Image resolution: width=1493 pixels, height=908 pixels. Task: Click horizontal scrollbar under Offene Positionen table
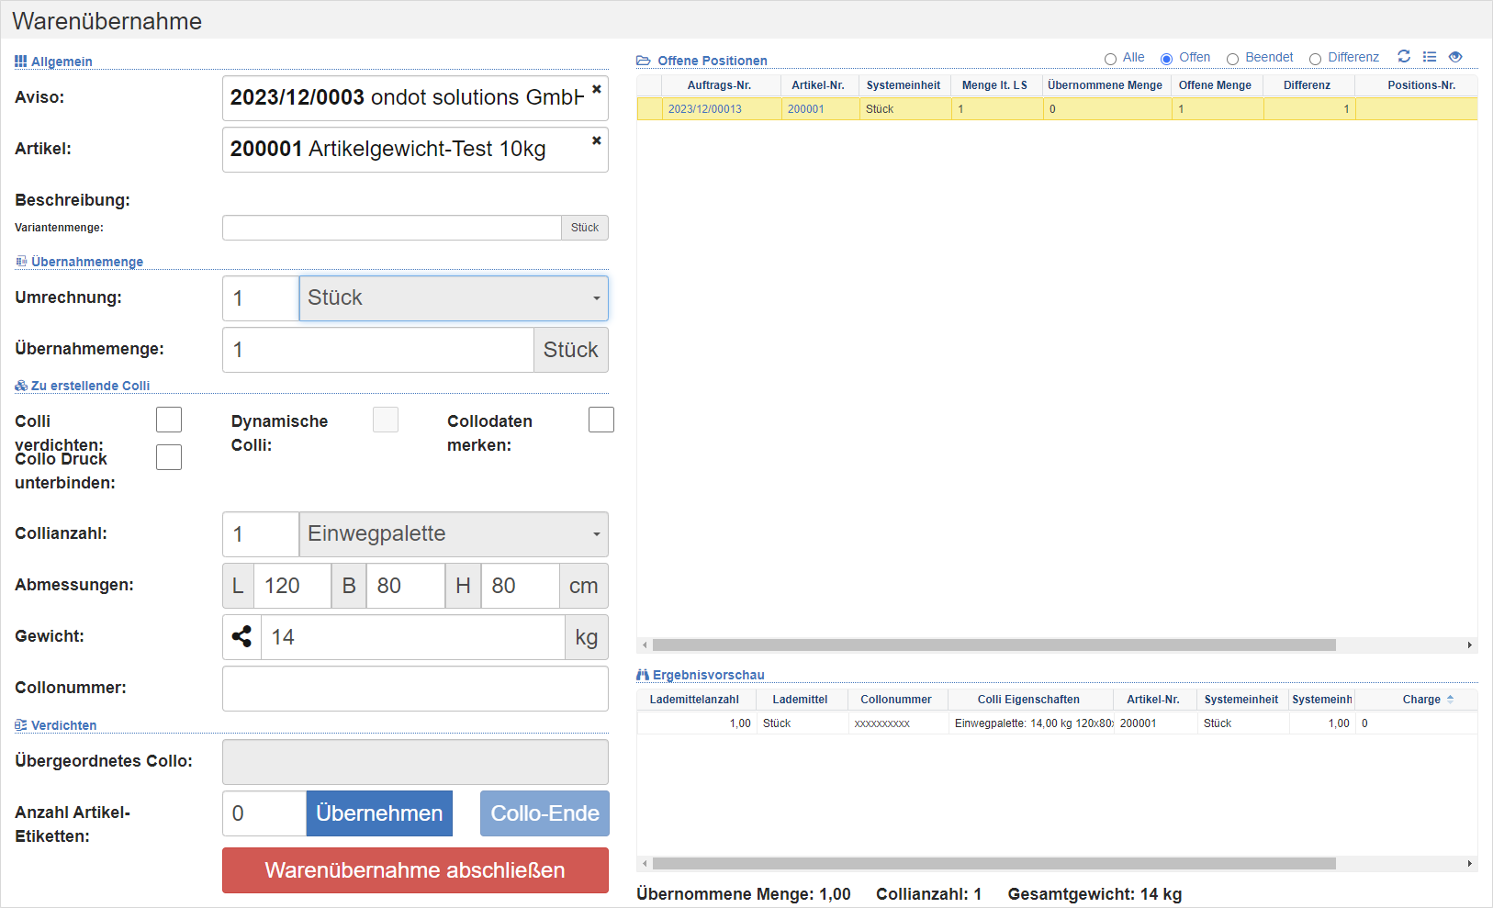pos(993,645)
